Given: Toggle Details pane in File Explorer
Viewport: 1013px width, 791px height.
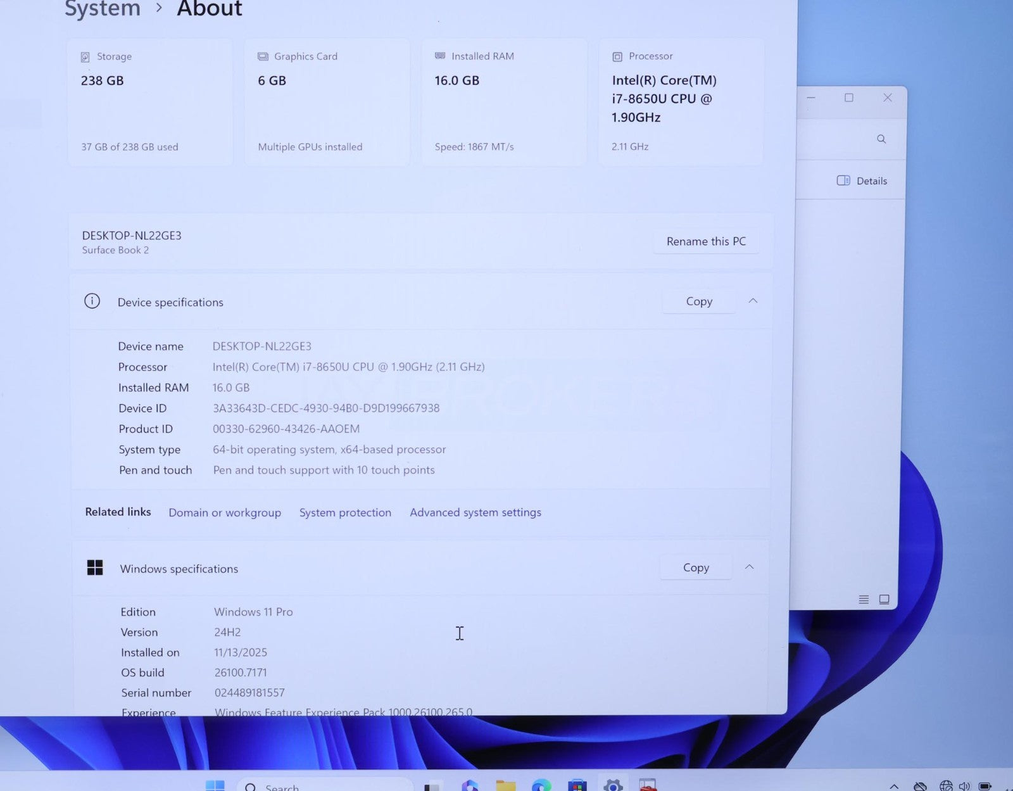Looking at the screenshot, I should [x=862, y=180].
